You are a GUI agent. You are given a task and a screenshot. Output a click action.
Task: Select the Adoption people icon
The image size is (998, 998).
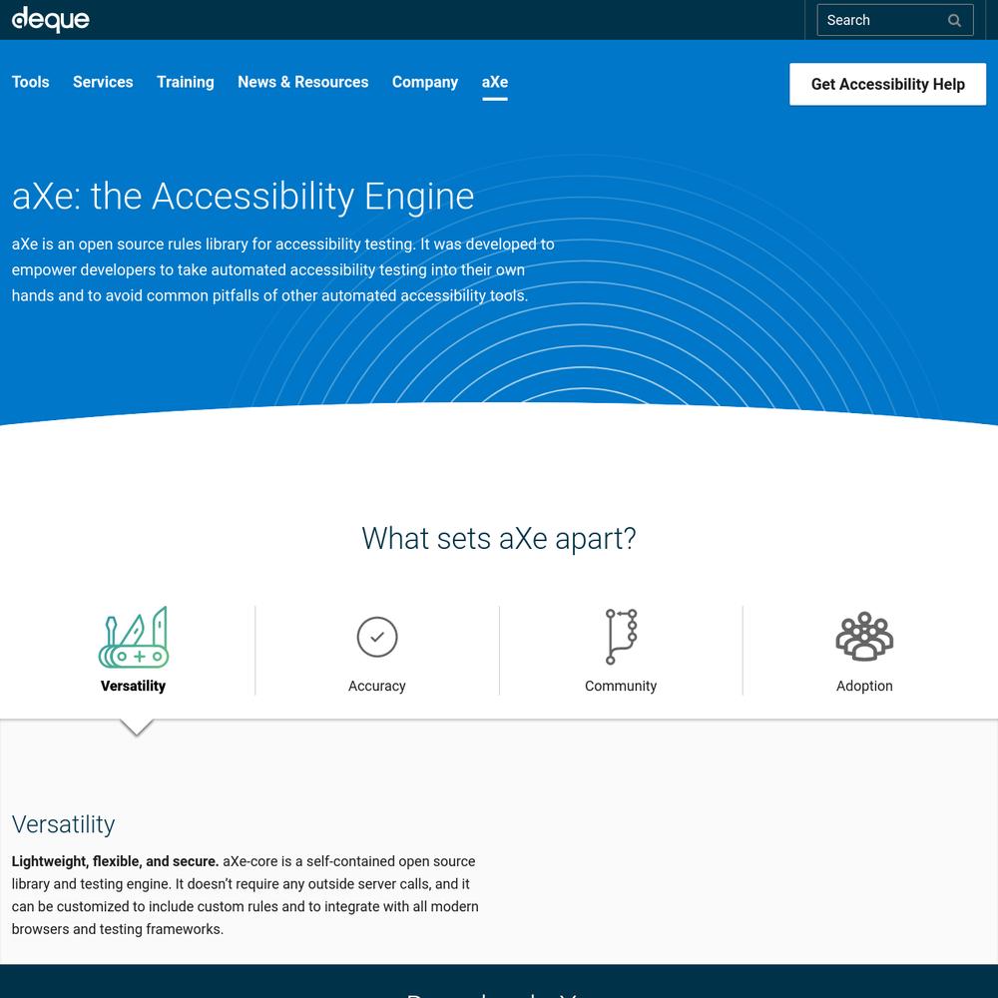(864, 636)
